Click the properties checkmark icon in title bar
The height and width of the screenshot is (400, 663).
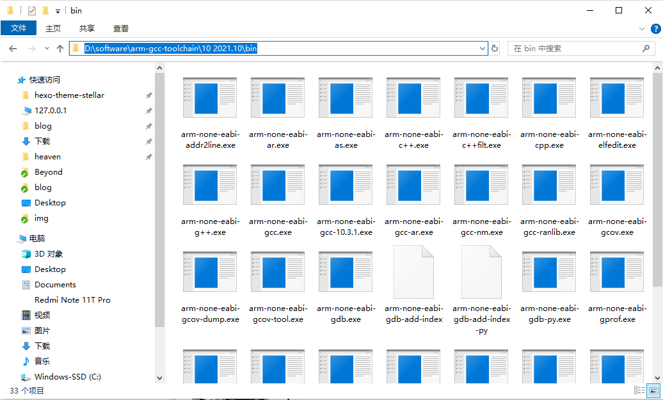[32, 11]
